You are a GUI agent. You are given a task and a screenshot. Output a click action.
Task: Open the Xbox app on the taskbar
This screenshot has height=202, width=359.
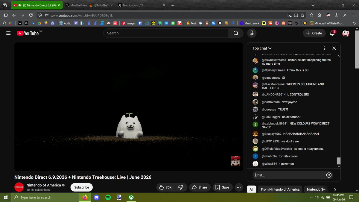point(131,197)
